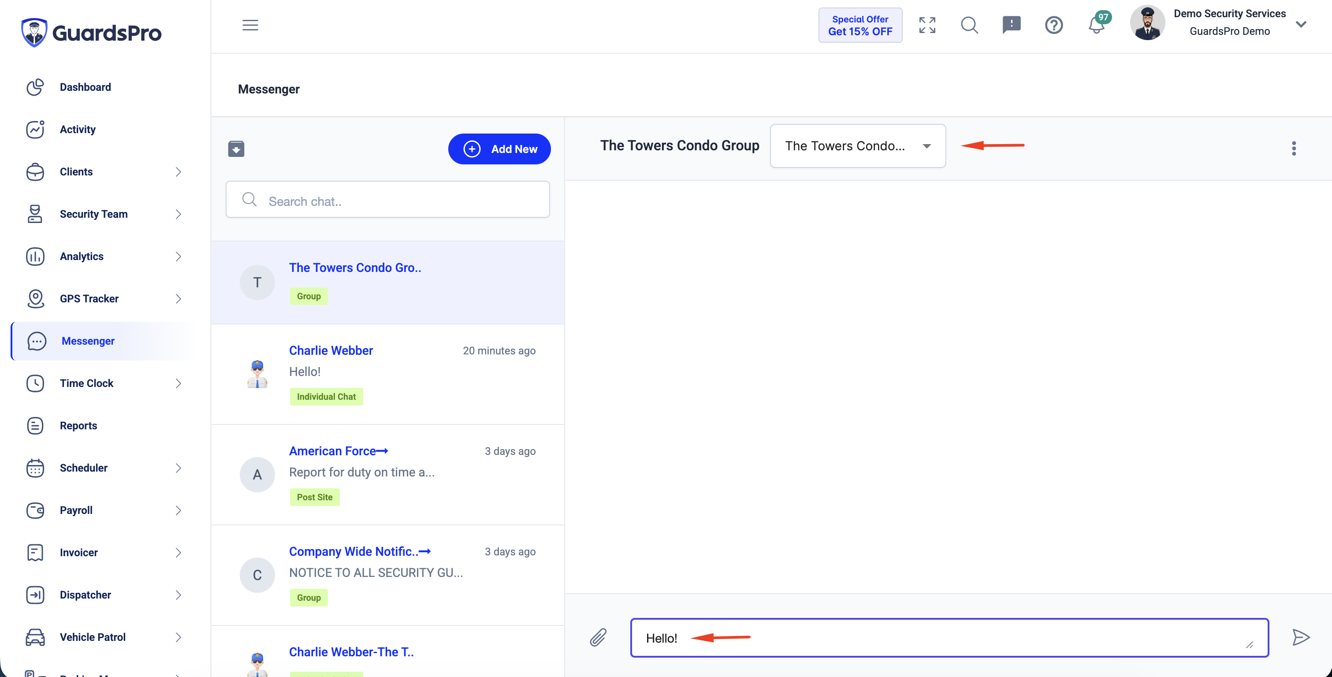Click the Clients sidebar icon
This screenshot has width=1332, height=677.
tap(35, 172)
